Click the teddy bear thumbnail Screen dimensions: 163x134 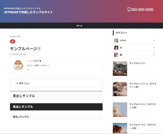[120, 110]
